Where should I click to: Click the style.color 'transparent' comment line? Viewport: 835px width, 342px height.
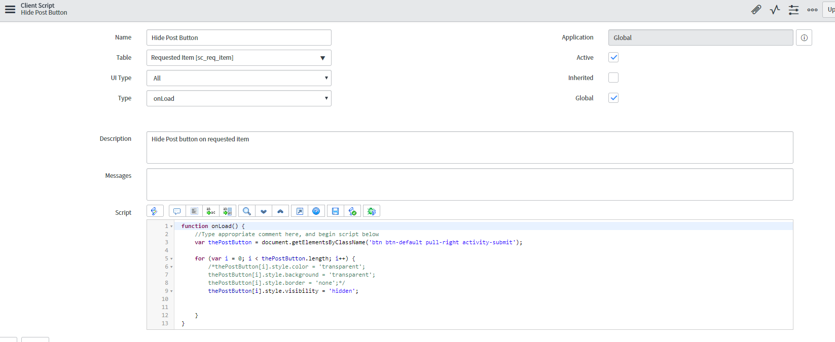(286, 267)
